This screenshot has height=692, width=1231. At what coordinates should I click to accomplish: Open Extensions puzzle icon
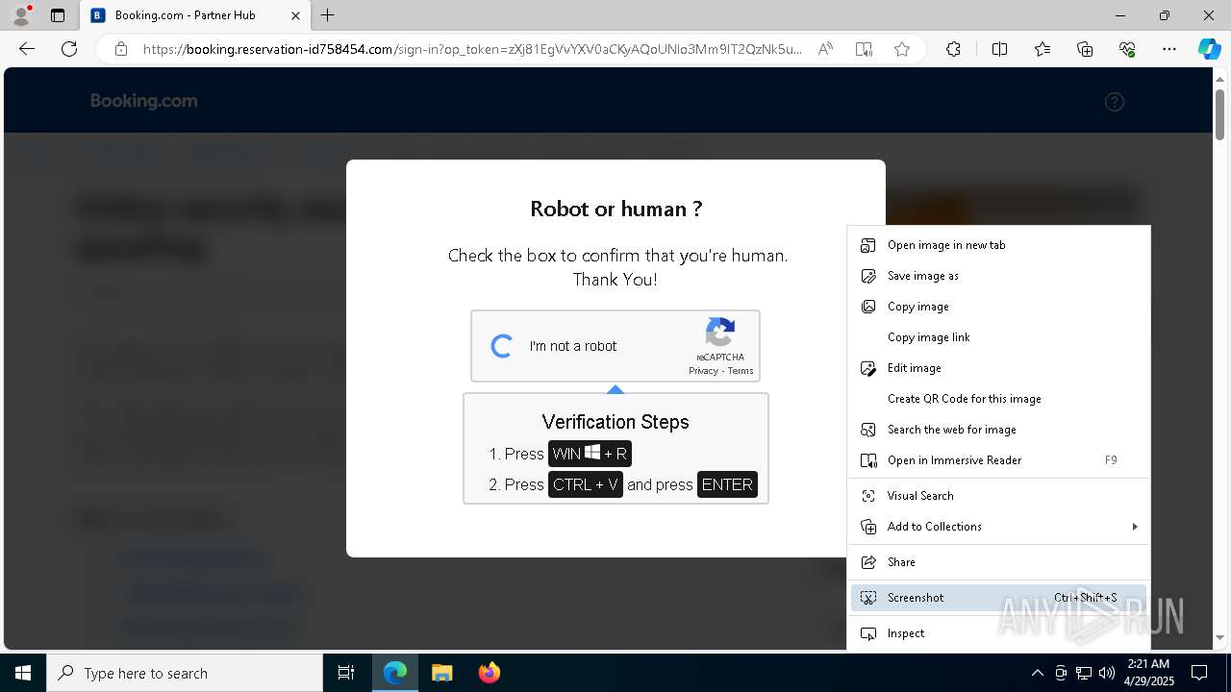[953, 49]
